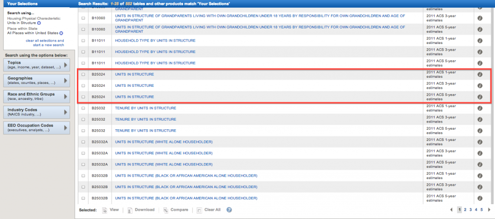Screen dimensions: 495x219
Task: Jump to results page 3
Action: pos(470,210)
